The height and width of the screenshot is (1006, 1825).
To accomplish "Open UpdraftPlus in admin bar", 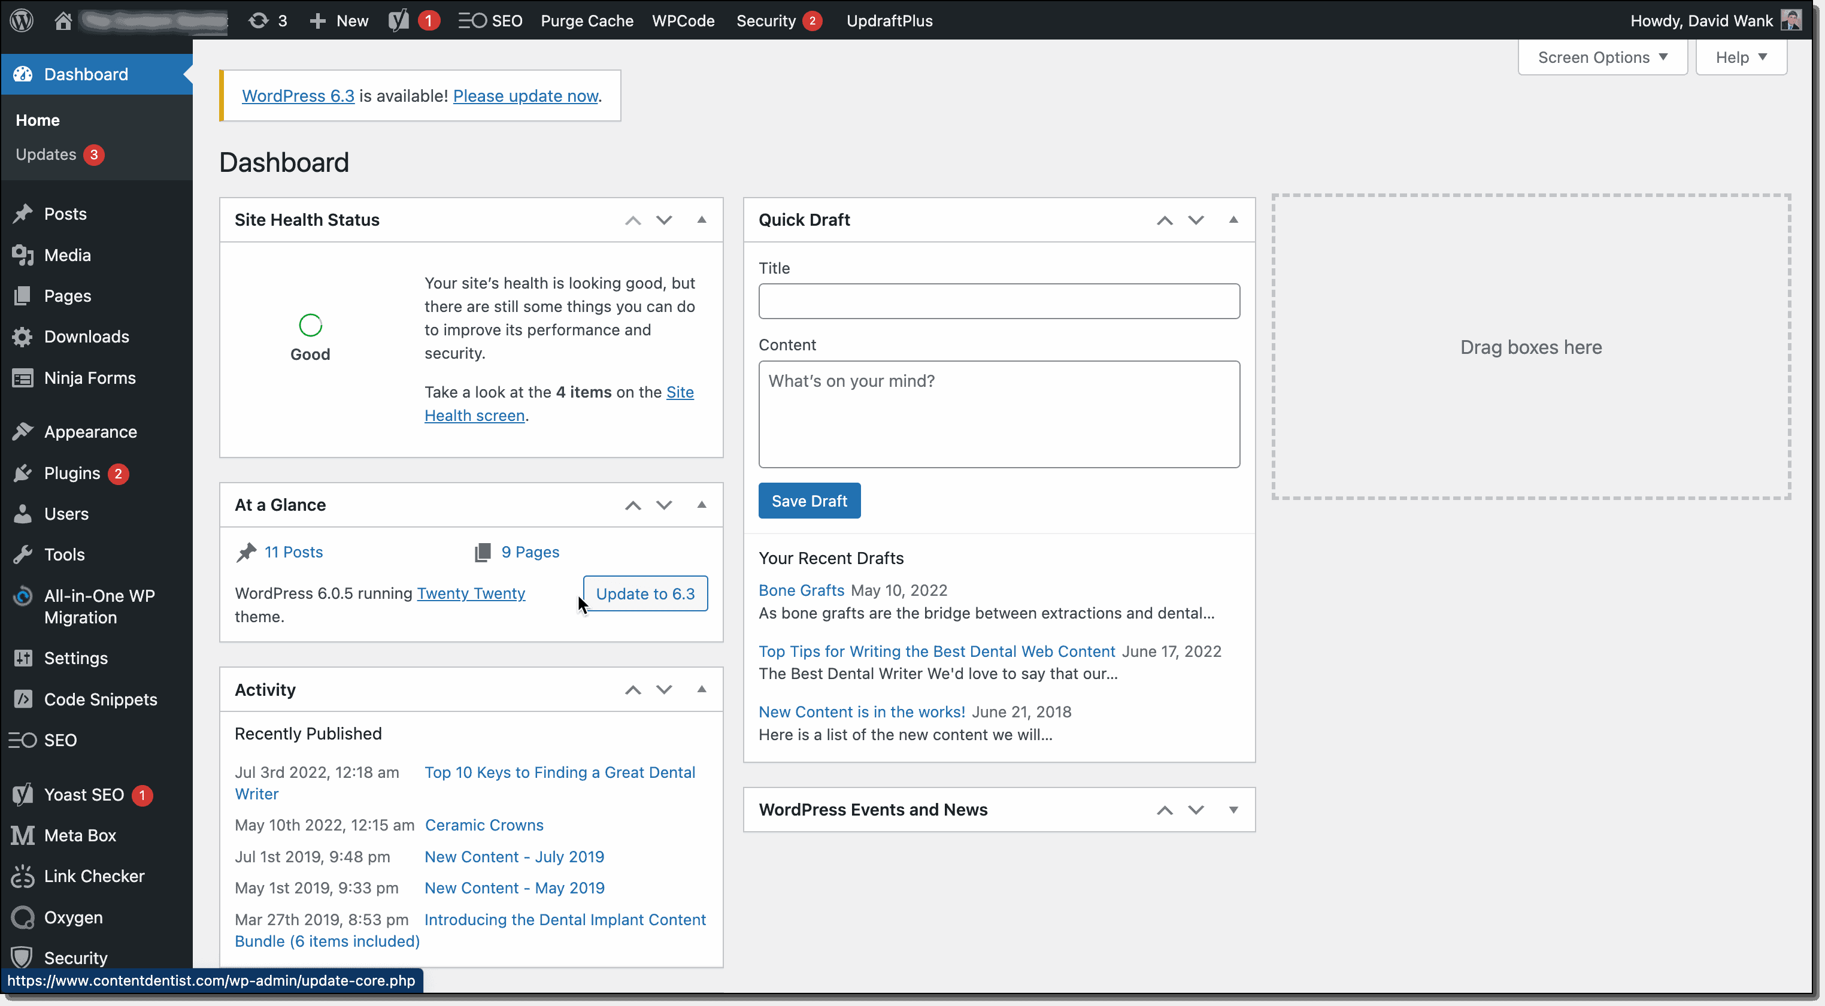I will [889, 20].
